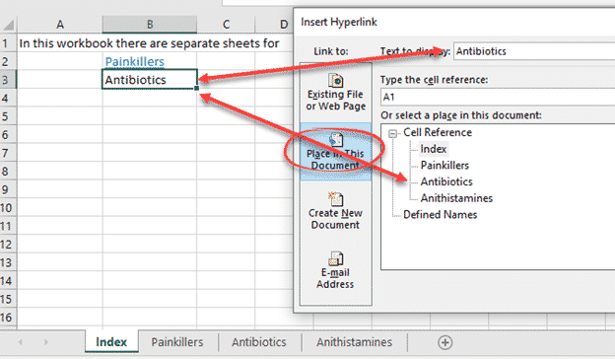The image size is (615, 359).
Task: Select column C header
Action: 226,25
